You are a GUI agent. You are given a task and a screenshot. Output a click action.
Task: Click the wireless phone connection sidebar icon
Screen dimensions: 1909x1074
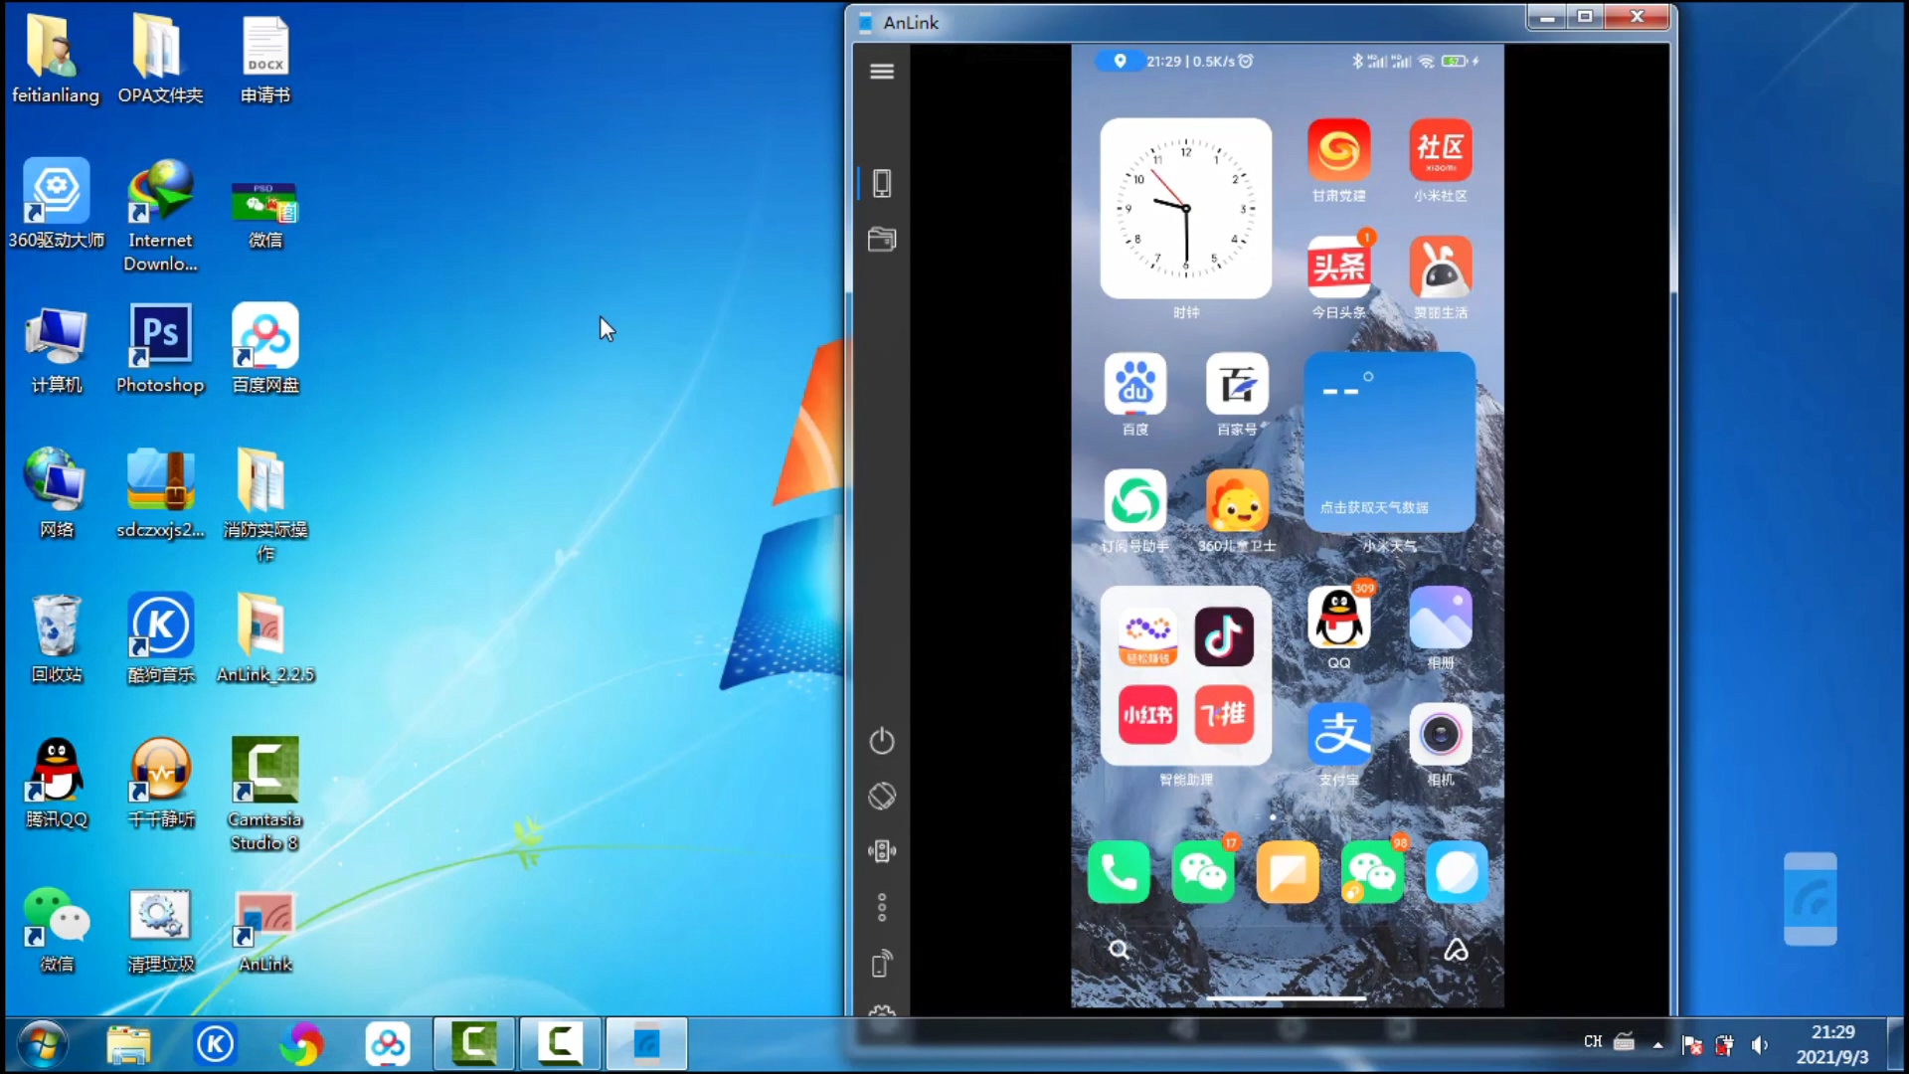[882, 964]
